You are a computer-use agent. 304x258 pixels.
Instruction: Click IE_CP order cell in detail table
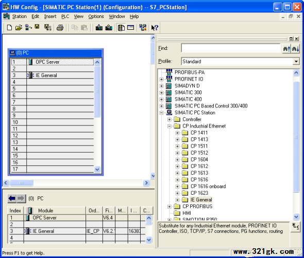coord(94,231)
